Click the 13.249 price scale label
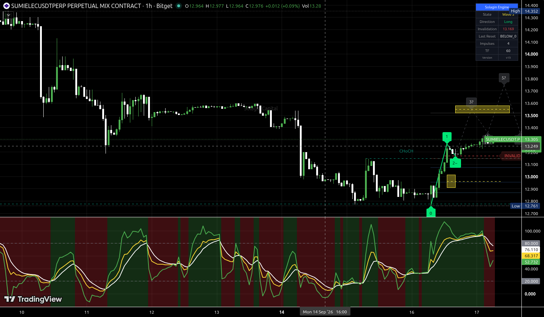The height and width of the screenshot is (317, 544). coord(532,146)
